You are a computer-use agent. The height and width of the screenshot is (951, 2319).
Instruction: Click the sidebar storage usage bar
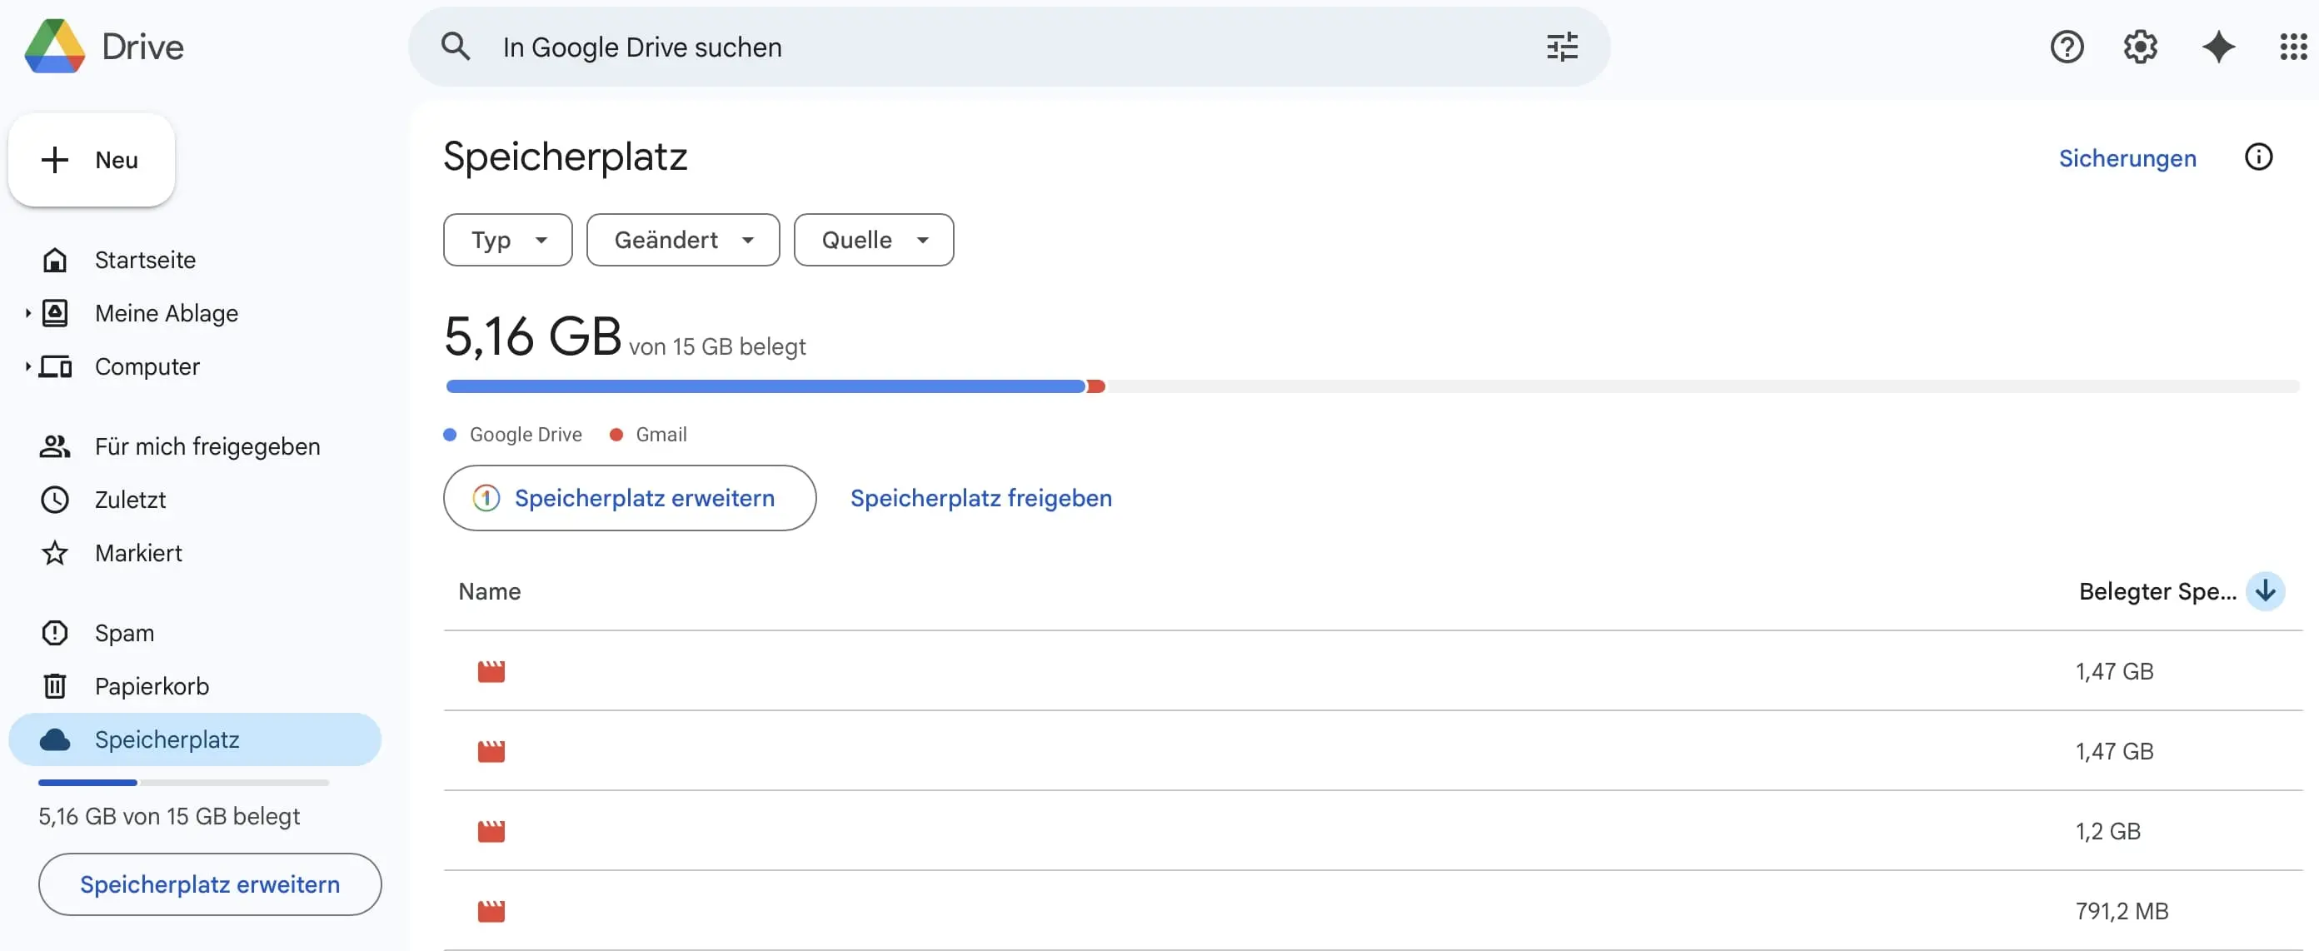[x=183, y=783]
